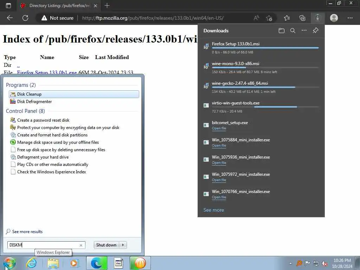
Task: Open file for Win_1075972_mini_installer.exe
Action: click(219, 180)
